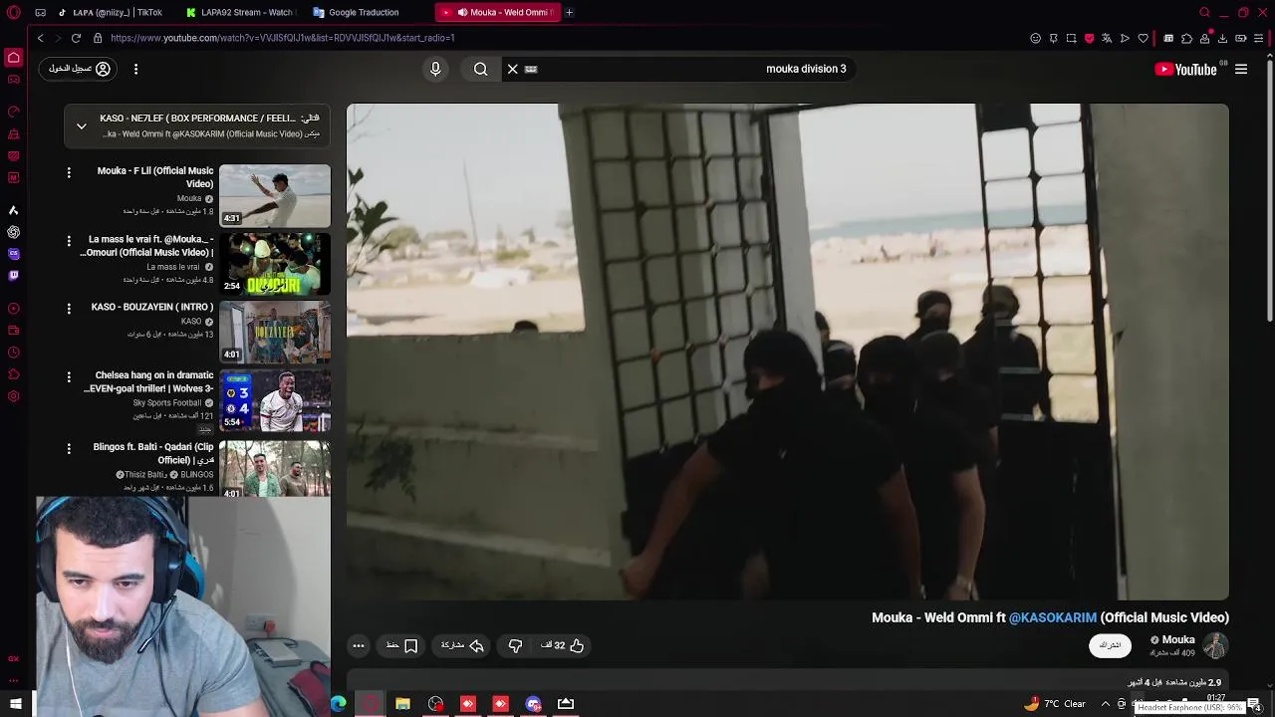Open the tab search icon in title bar

[x=1205, y=12]
